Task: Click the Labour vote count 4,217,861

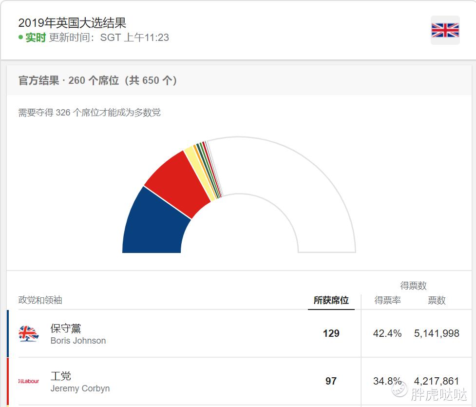Action: (x=437, y=381)
